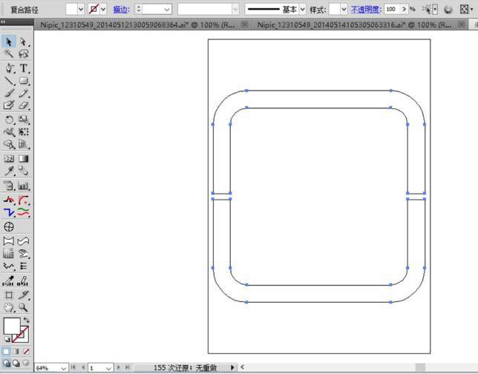This screenshot has width=478, height=374.
Task: Select the Eyedropper tool
Action: [x=9, y=171]
